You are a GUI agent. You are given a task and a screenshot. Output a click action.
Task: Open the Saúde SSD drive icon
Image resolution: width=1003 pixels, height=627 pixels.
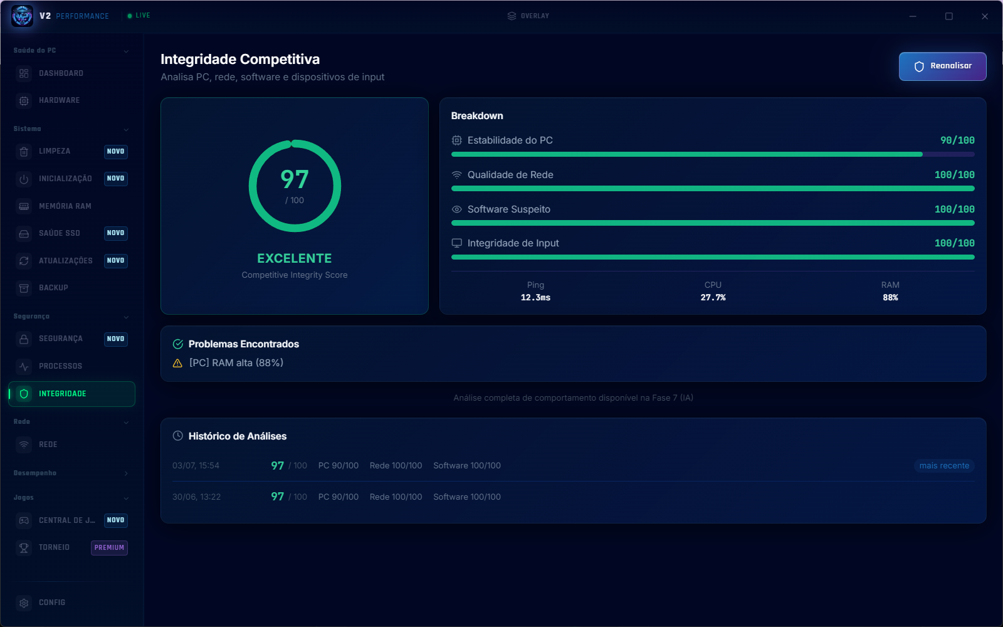pos(24,233)
